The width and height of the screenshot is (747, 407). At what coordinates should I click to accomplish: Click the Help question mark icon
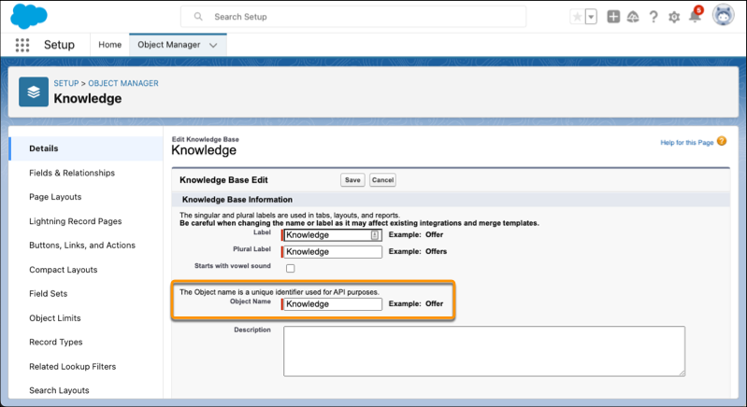pyautogui.click(x=654, y=17)
